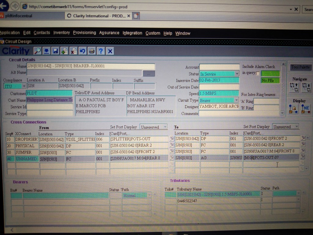Open the Inventory menu
Screen dimensions: 313x235
pos(61,33)
